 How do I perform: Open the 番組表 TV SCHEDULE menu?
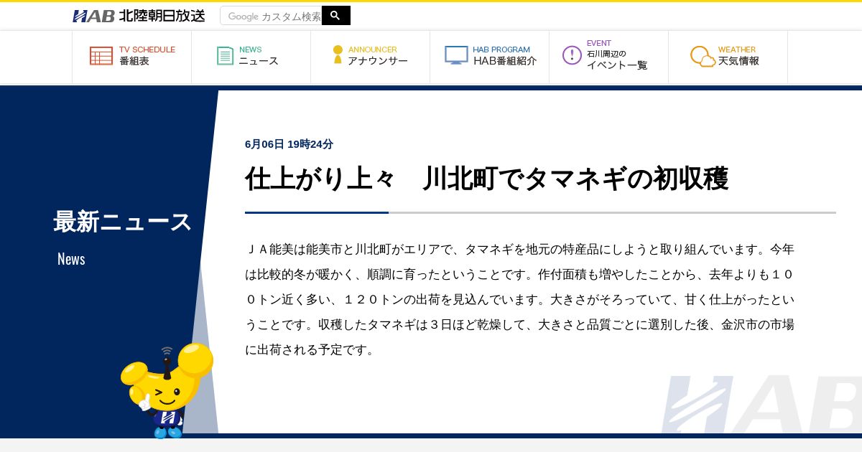coord(132,57)
